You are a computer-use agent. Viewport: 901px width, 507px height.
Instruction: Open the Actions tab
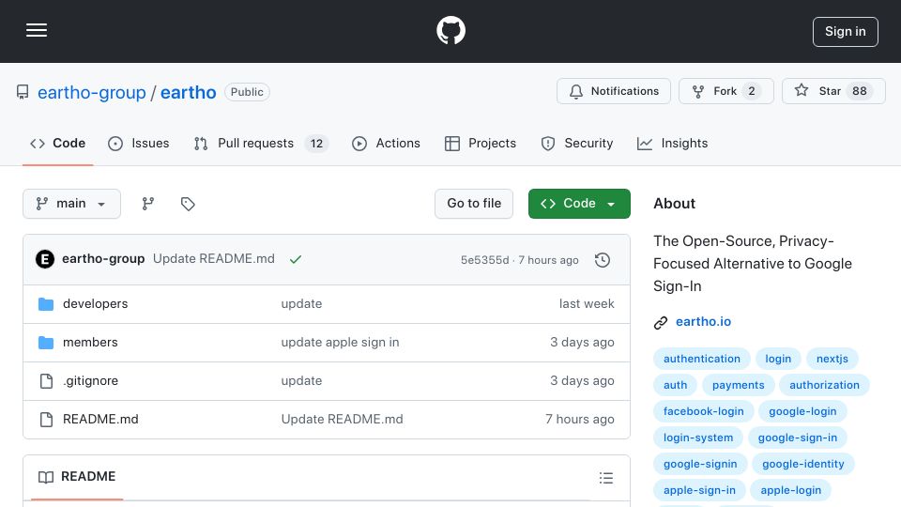[x=386, y=143]
